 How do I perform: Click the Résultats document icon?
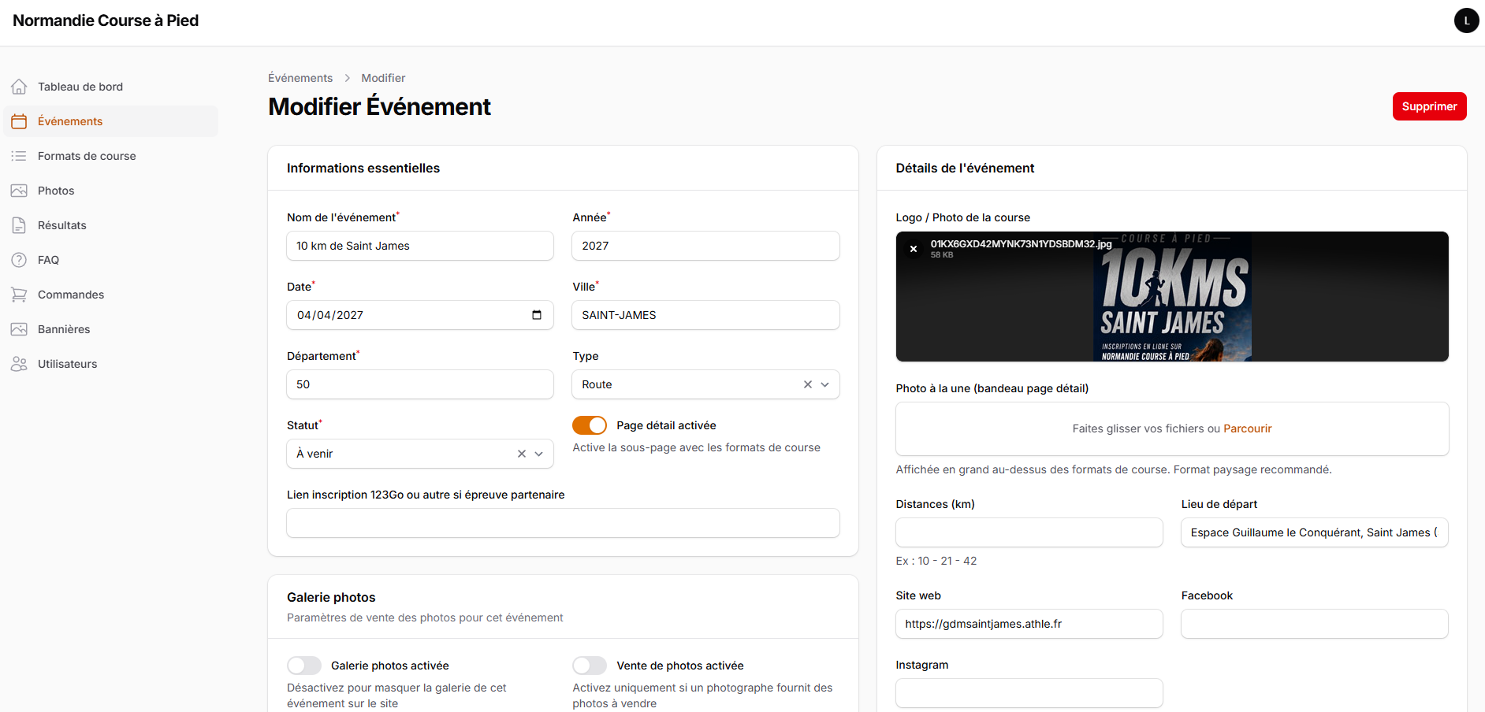click(x=19, y=225)
